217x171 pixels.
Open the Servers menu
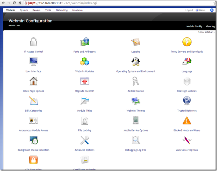pos(36,10)
